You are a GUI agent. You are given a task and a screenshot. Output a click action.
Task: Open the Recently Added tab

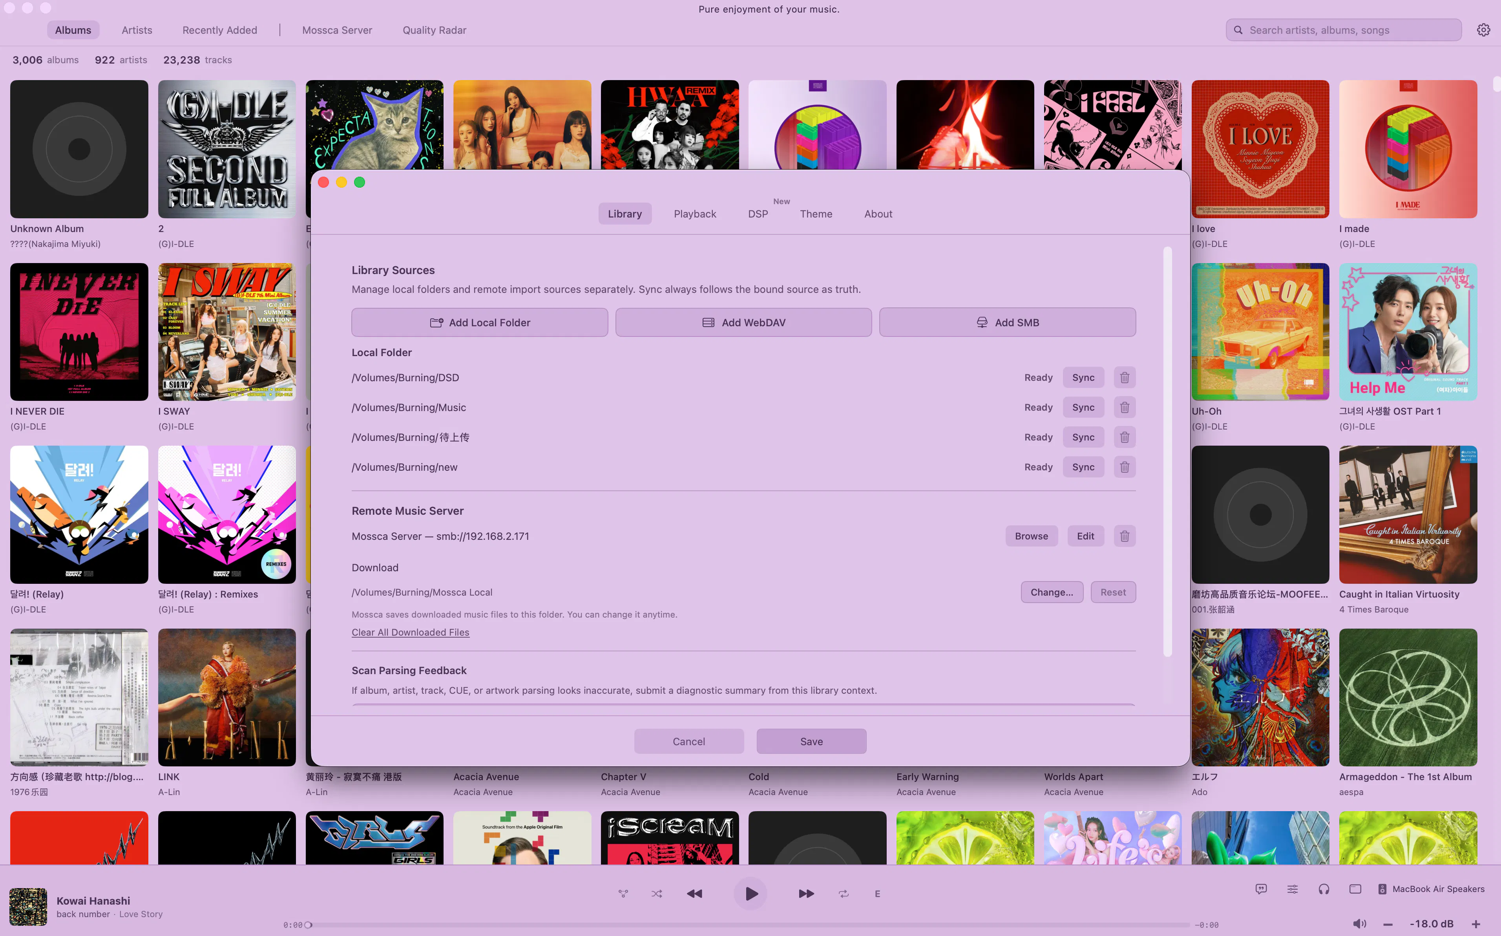click(x=220, y=30)
